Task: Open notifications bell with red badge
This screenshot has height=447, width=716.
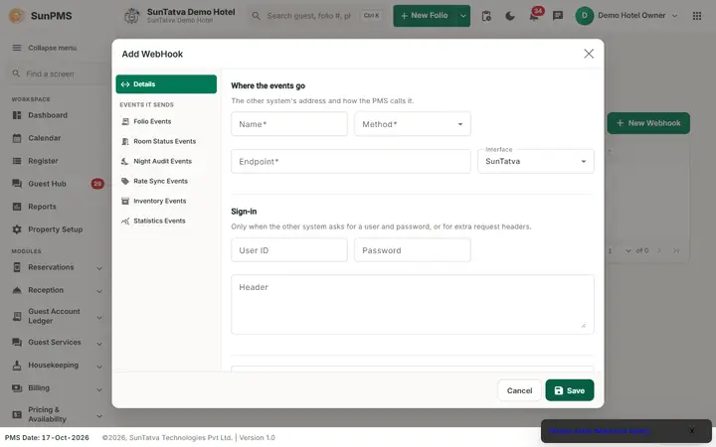Action: coord(535,16)
